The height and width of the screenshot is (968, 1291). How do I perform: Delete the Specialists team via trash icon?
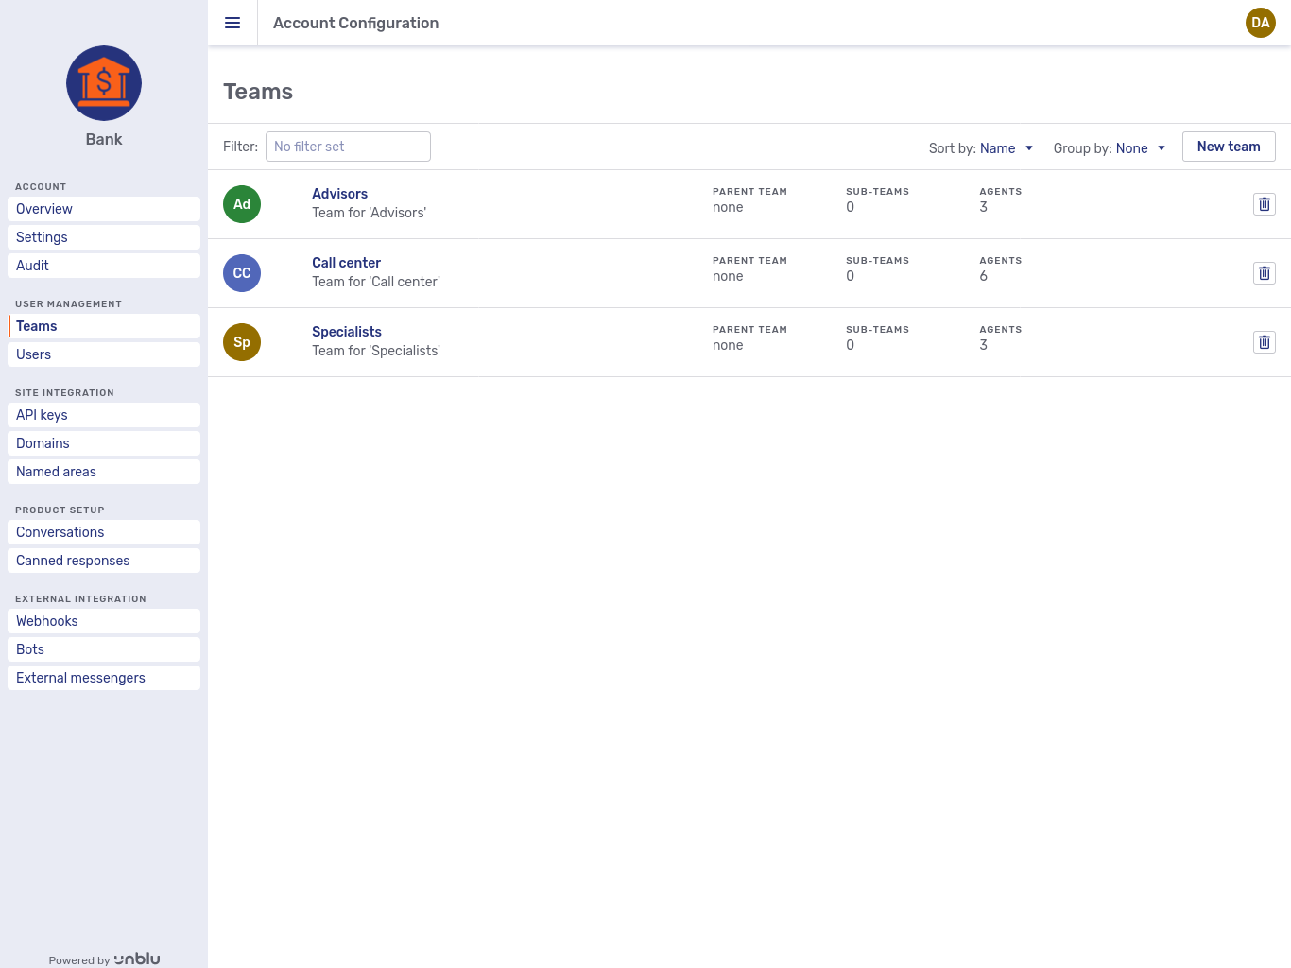click(x=1264, y=341)
